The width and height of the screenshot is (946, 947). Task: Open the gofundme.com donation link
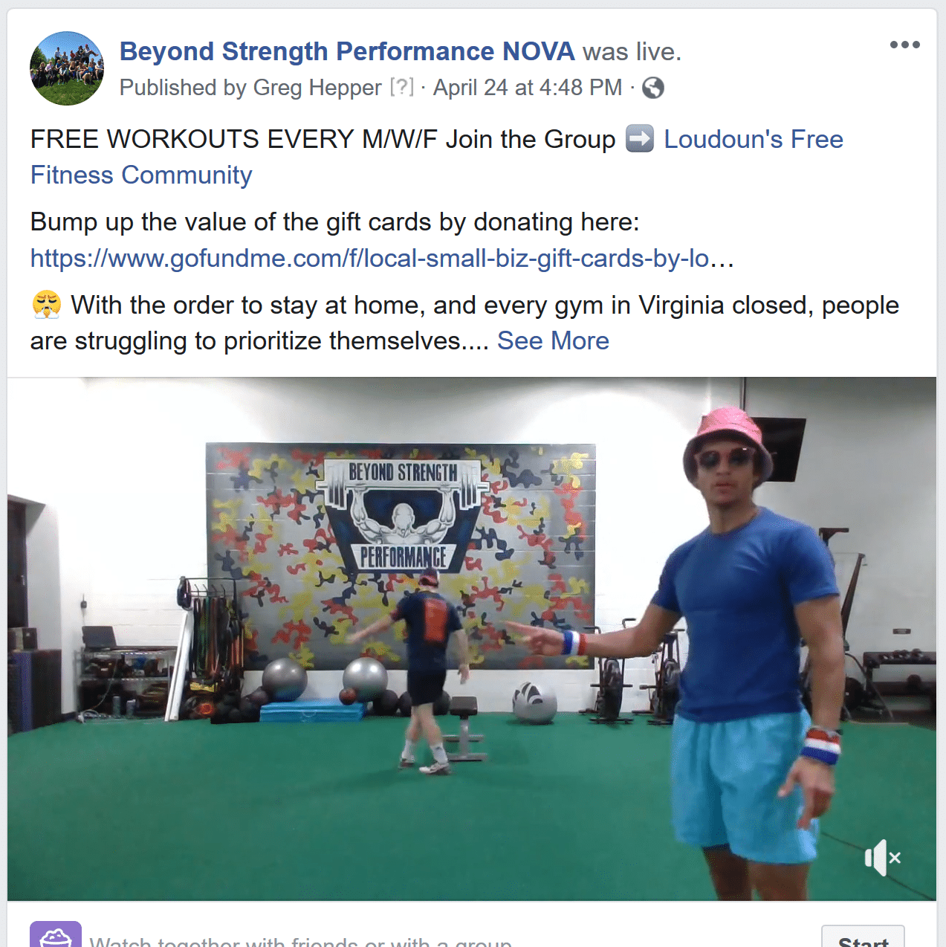382,258
